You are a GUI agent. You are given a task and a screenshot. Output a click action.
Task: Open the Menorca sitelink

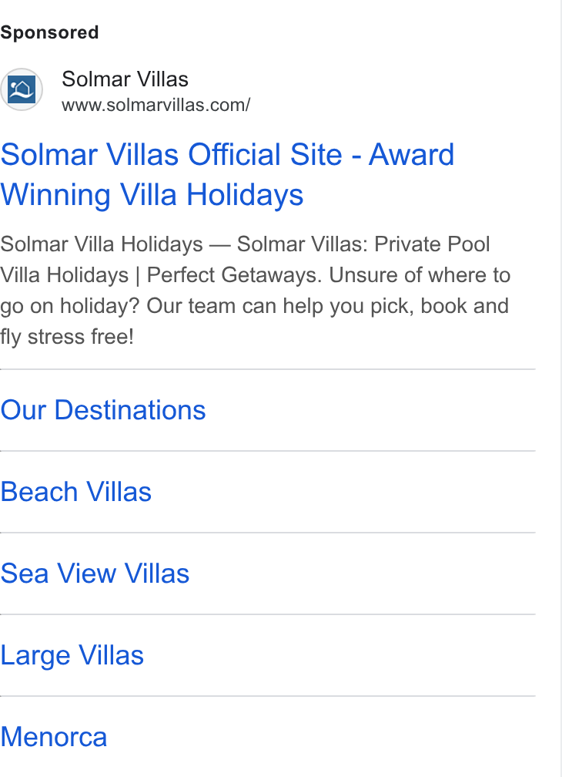[53, 737]
